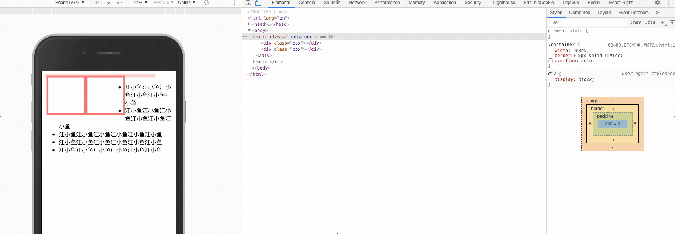Screen dimensions: 675x234
Task: Expand the ul element in DOM tree
Action: [x=254, y=62]
